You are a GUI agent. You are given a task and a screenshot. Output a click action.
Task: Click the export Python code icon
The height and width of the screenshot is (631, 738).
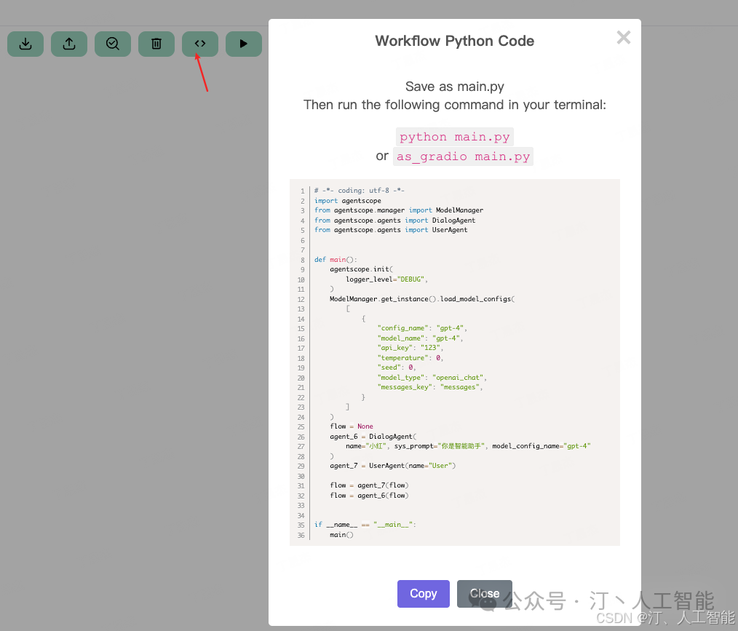coord(200,44)
